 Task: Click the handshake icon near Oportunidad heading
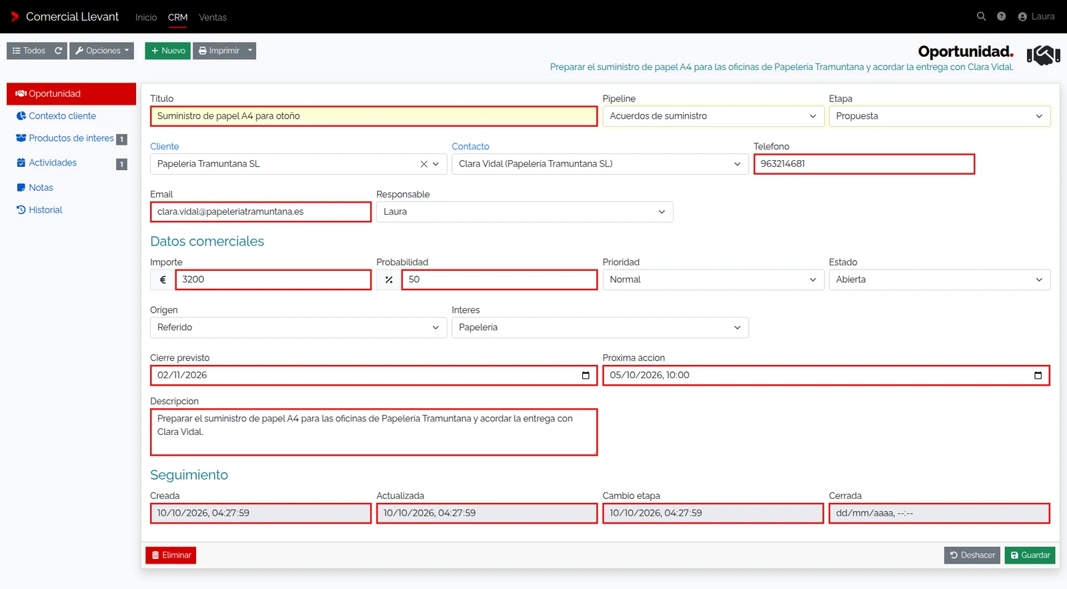[1044, 55]
